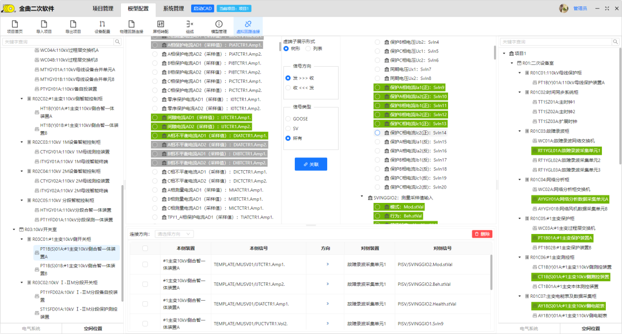Tick the header checkbox in connection table
This screenshot has width=622, height=334.
click(145, 248)
